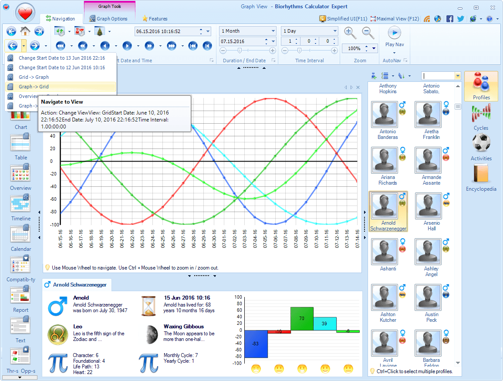
Task: Open the 1 Month duration dropdown
Action: (x=273, y=31)
